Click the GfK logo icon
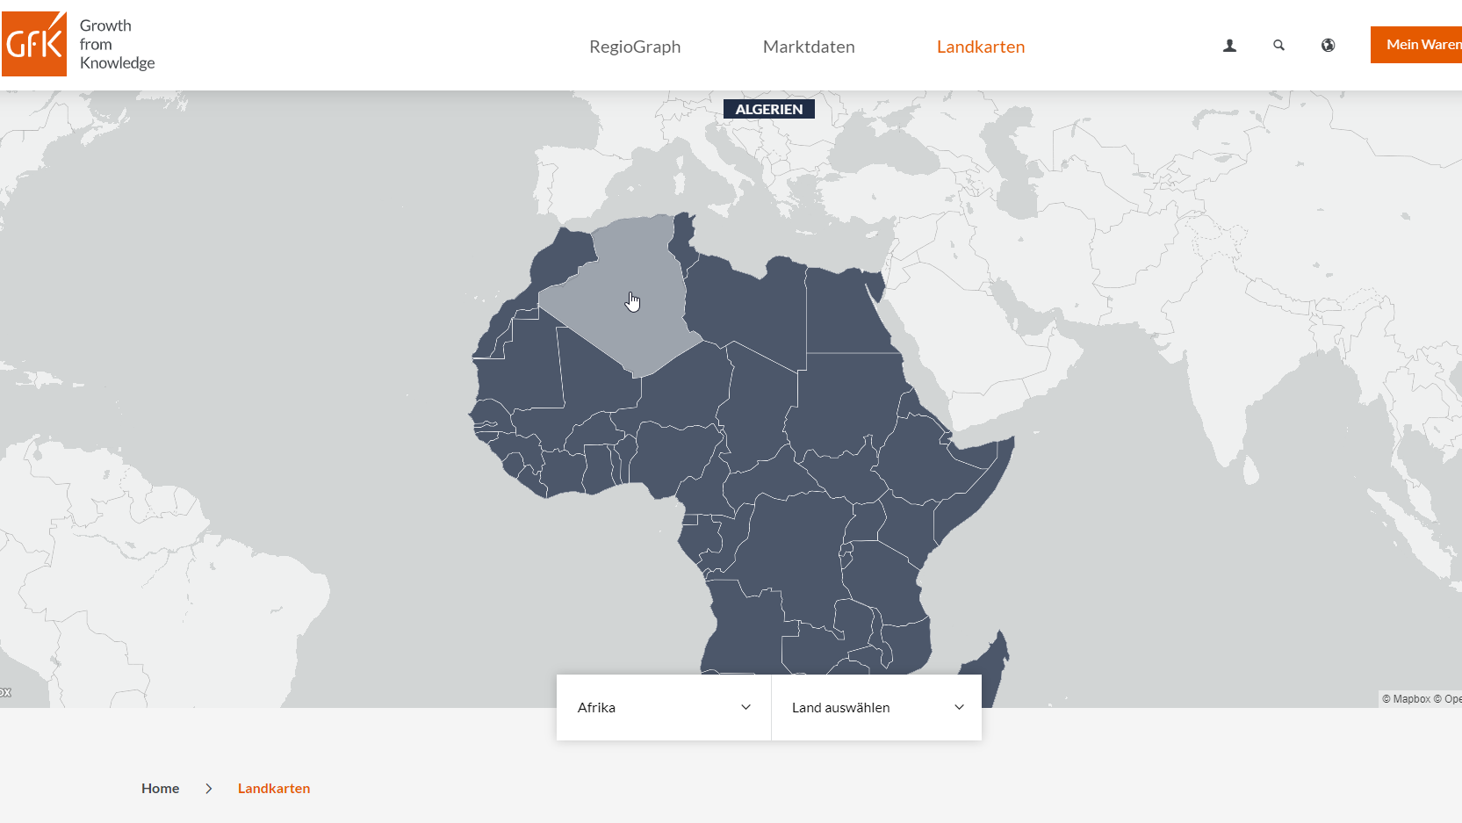The width and height of the screenshot is (1462, 823). pos(34,44)
